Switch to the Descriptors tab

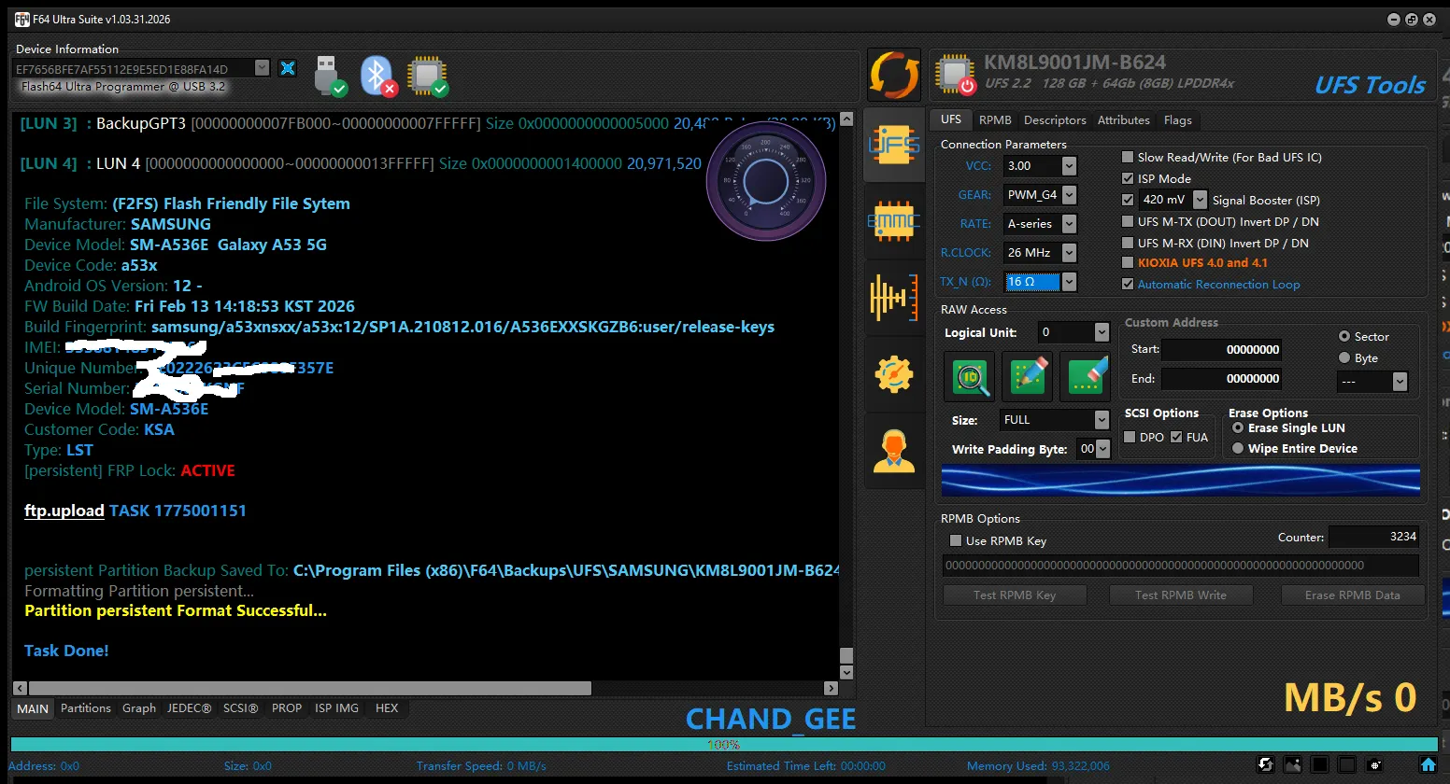pos(1054,120)
